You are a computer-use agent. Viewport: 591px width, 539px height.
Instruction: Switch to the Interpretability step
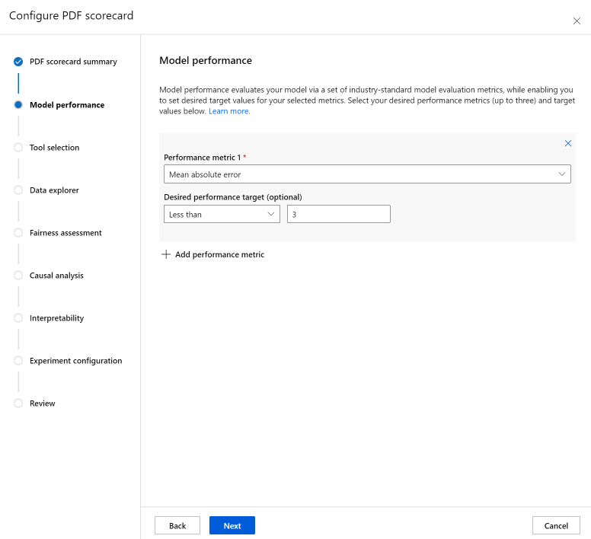pos(56,318)
